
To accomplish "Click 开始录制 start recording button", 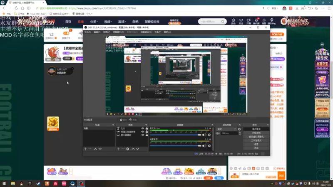I will 256,133.
